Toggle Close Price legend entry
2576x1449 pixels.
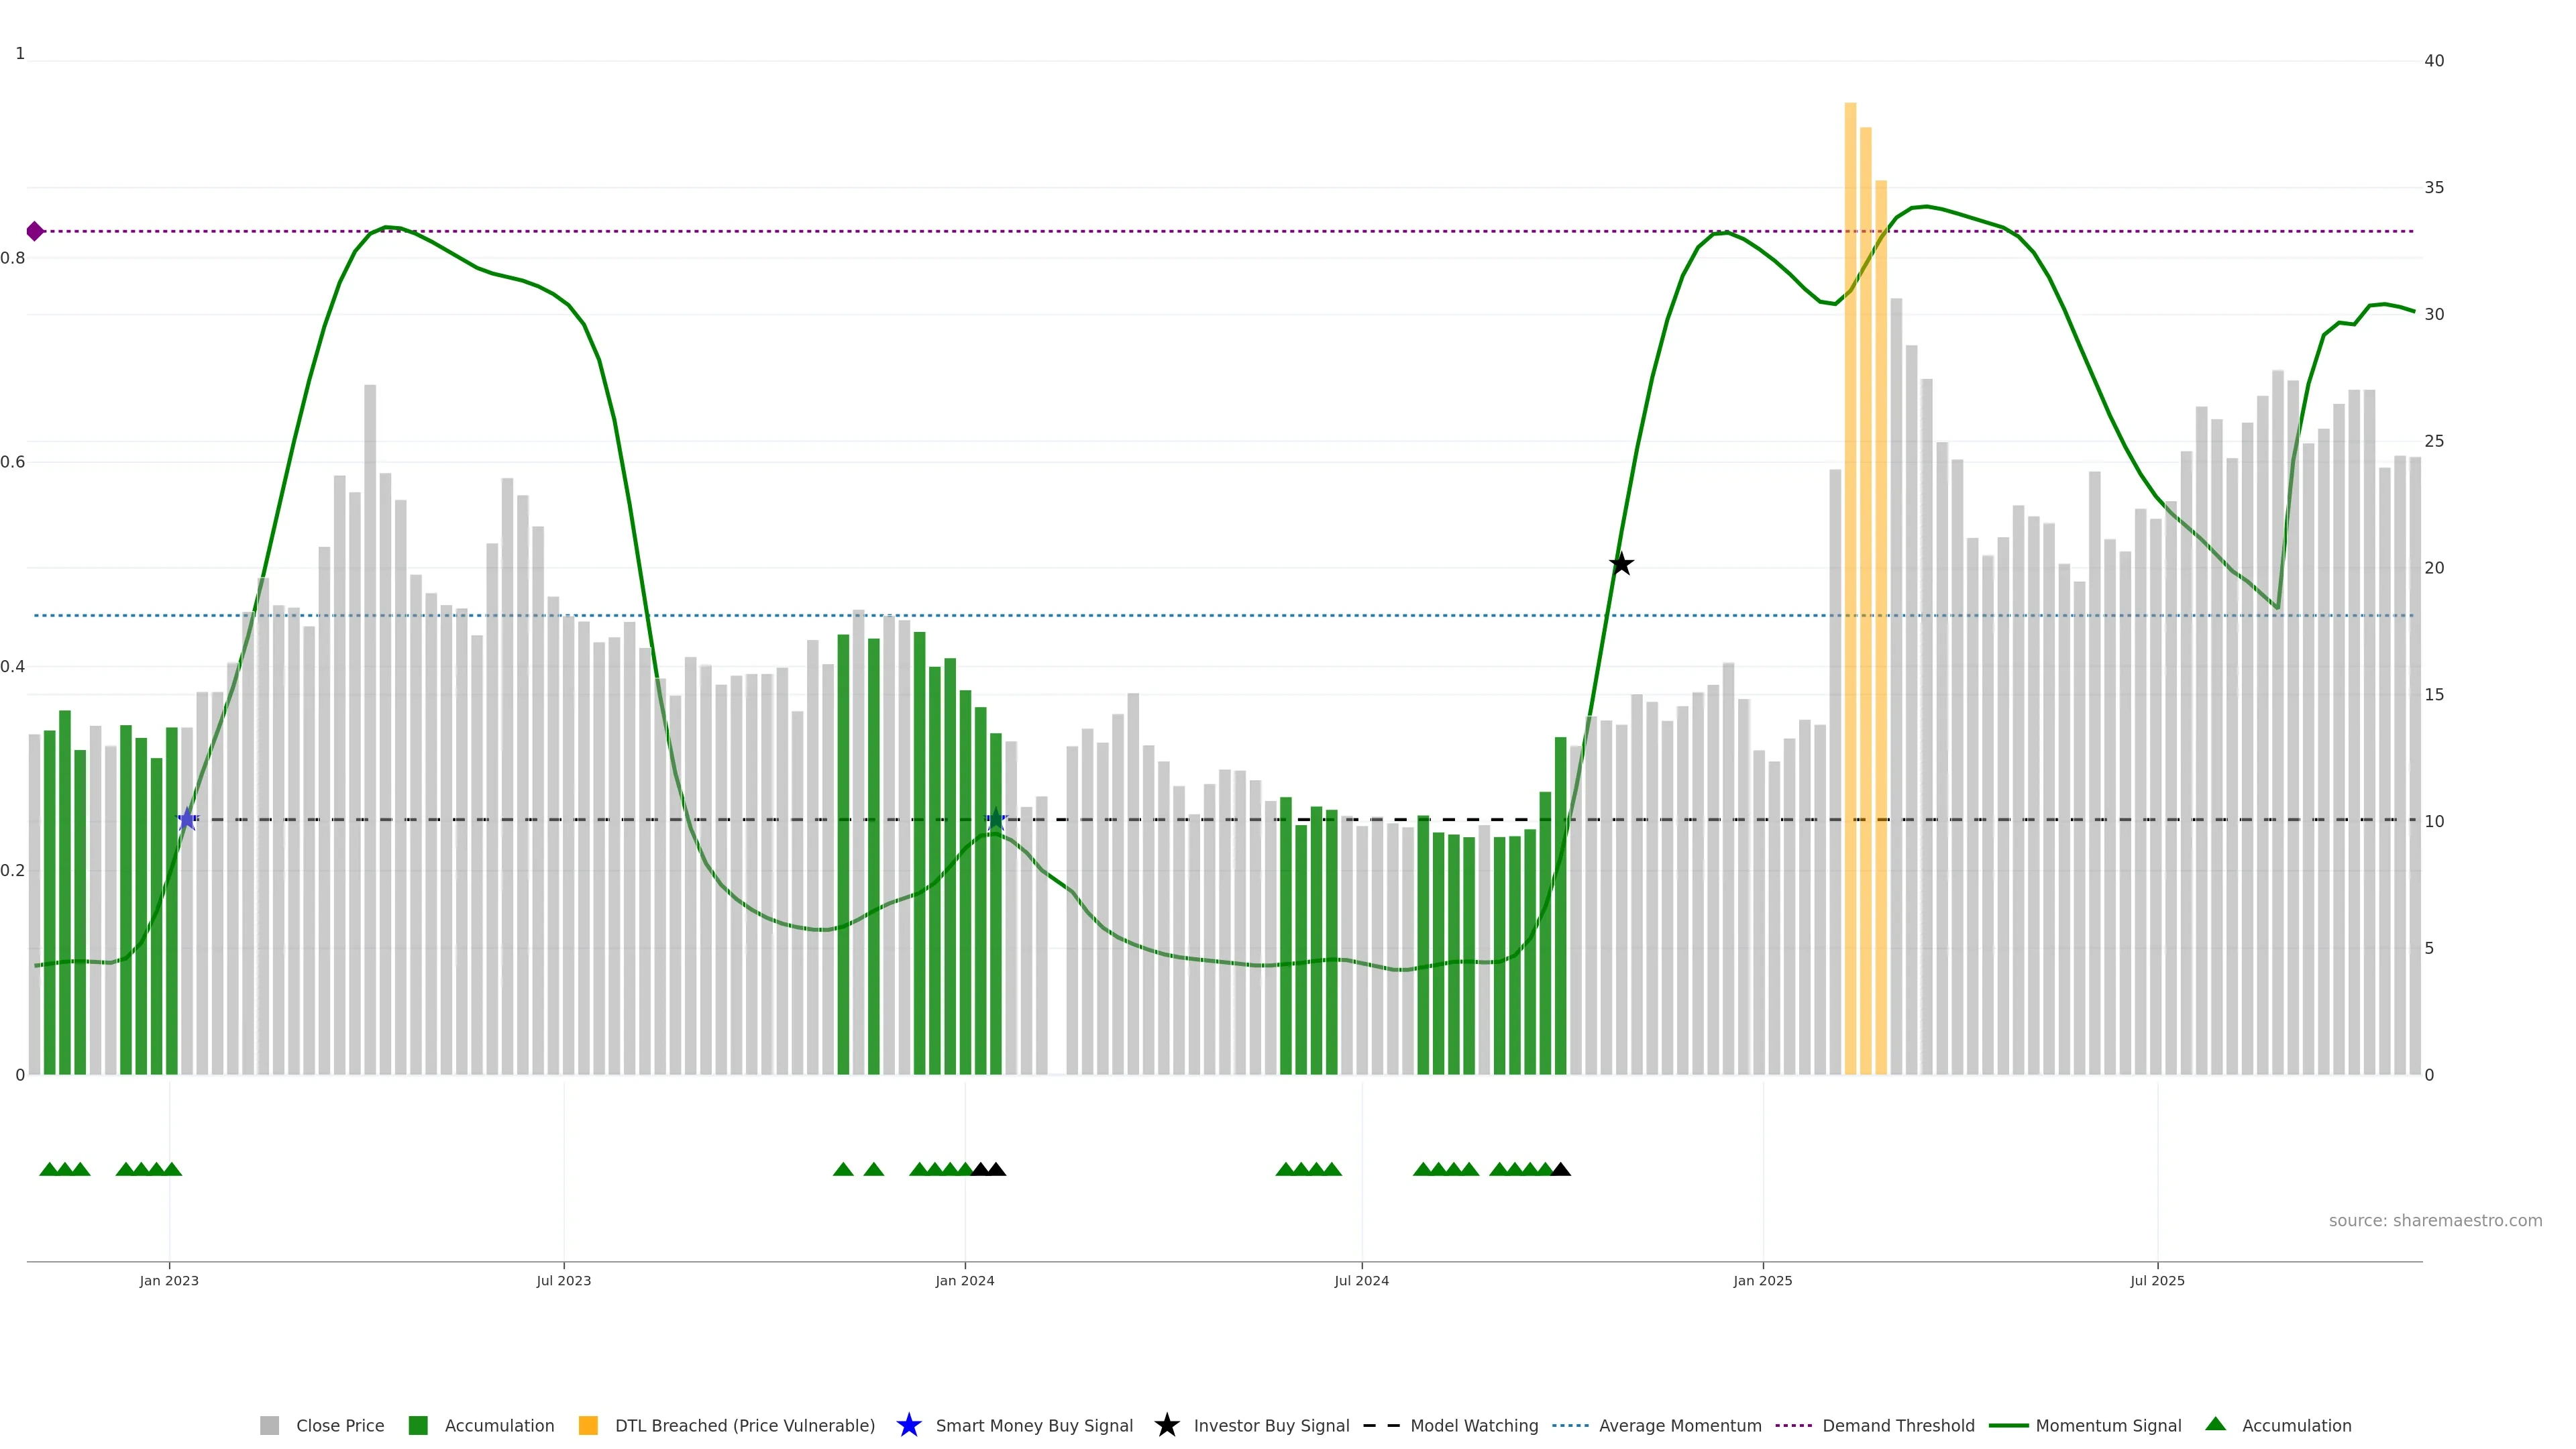(321, 1425)
